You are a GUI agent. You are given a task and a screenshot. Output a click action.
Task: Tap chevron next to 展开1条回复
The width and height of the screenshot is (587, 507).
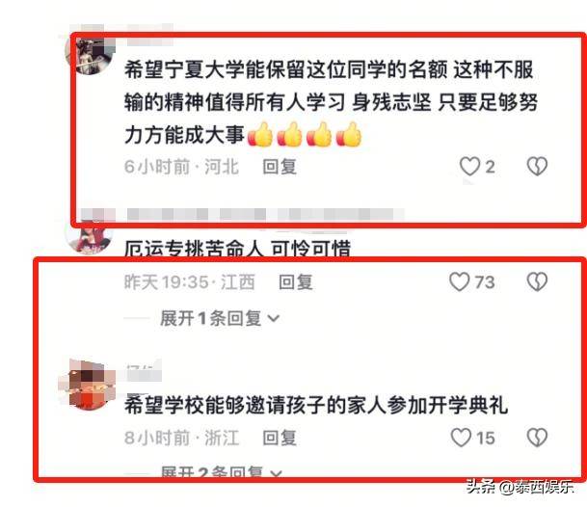coord(274,319)
